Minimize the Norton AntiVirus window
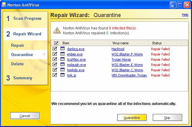The image size is (192, 127). coord(173,5)
